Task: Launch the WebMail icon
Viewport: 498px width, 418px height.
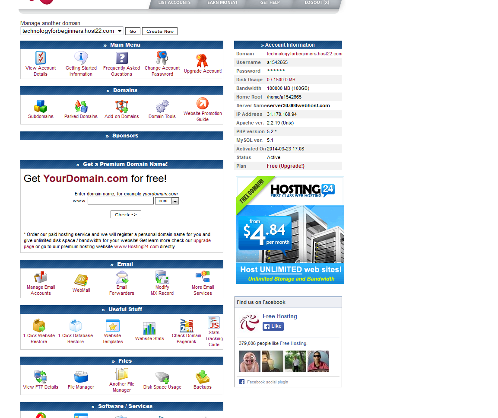Action: [81, 280]
